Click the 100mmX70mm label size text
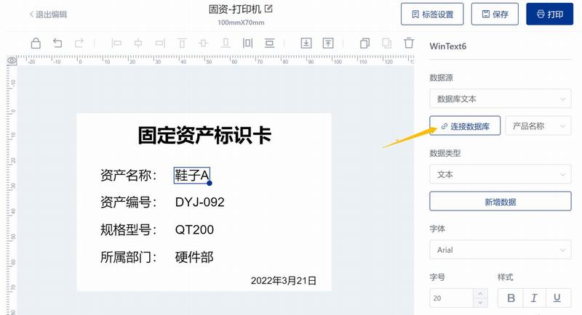This screenshot has width=582, height=315. 241,22
